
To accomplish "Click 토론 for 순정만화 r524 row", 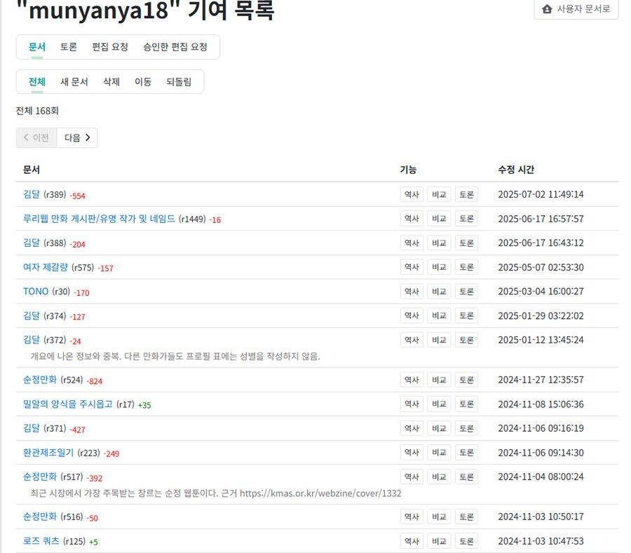I will click(x=466, y=380).
